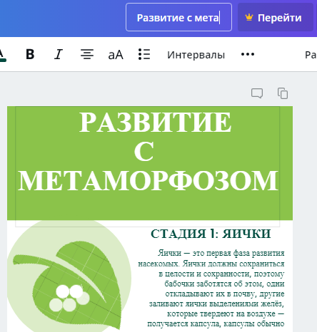Add a comment to the page
The image size is (317, 332).
pyautogui.click(x=257, y=93)
